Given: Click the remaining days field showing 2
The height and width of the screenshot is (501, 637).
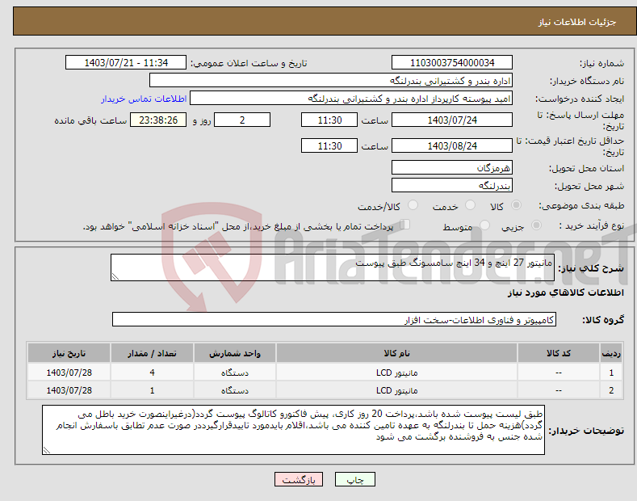Looking at the screenshot, I should (x=242, y=120).
